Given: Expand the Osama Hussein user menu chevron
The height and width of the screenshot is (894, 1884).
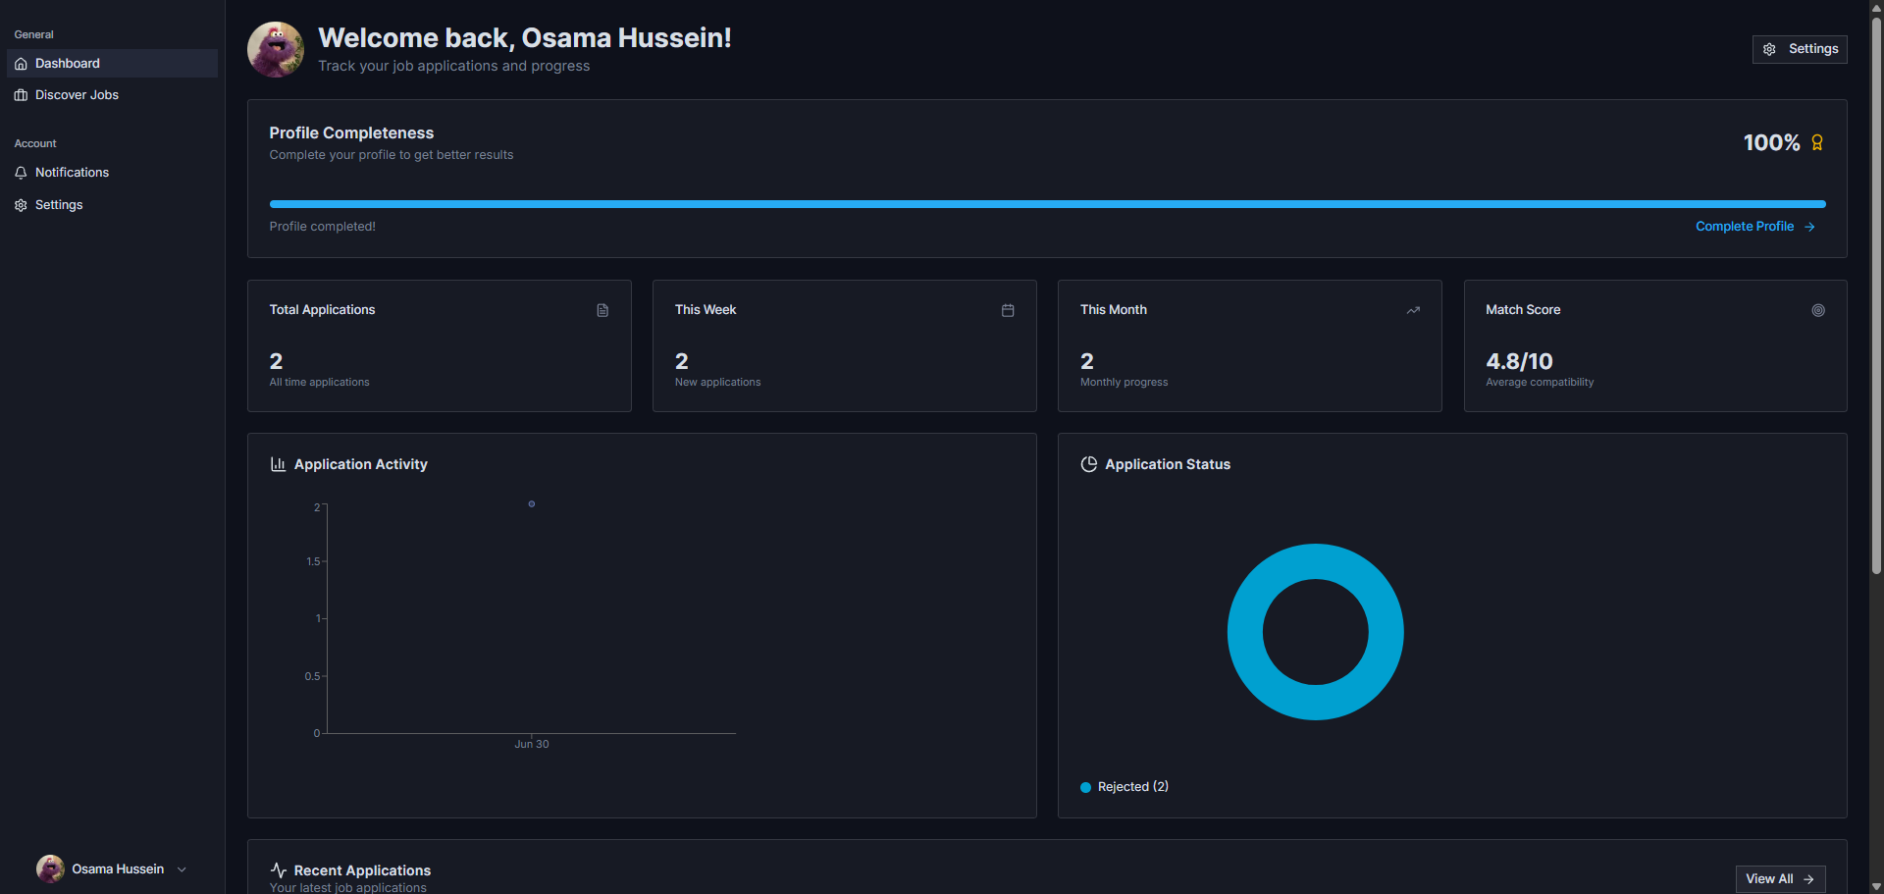Looking at the screenshot, I should [x=182, y=869].
